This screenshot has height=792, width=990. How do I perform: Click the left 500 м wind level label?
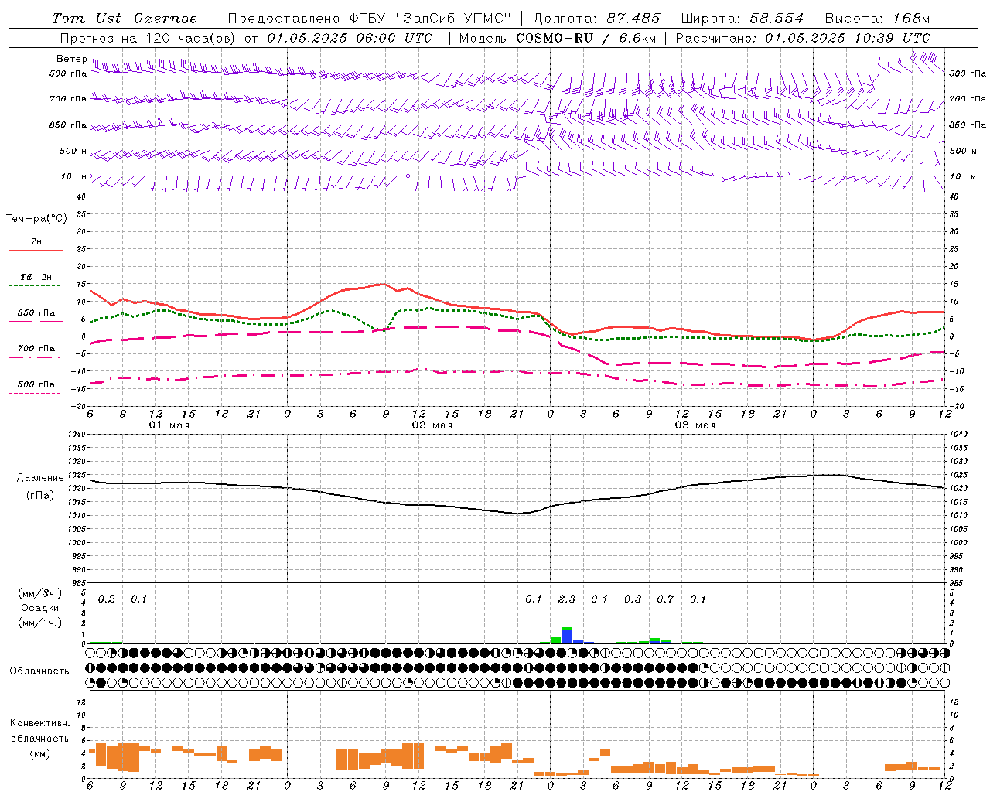click(x=73, y=151)
